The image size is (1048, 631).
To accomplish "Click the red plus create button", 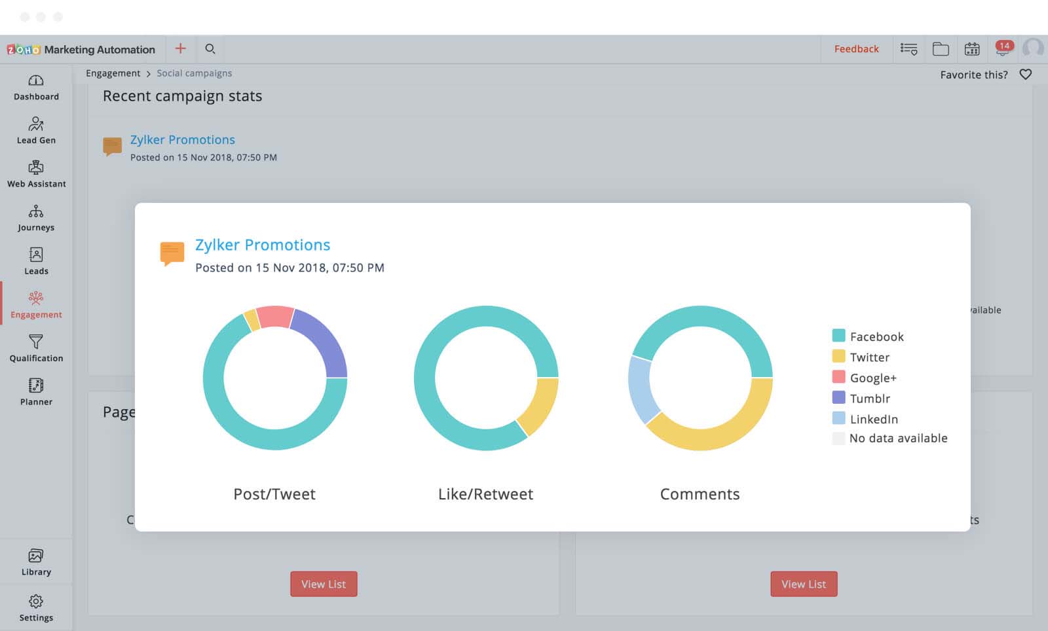I will [181, 49].
